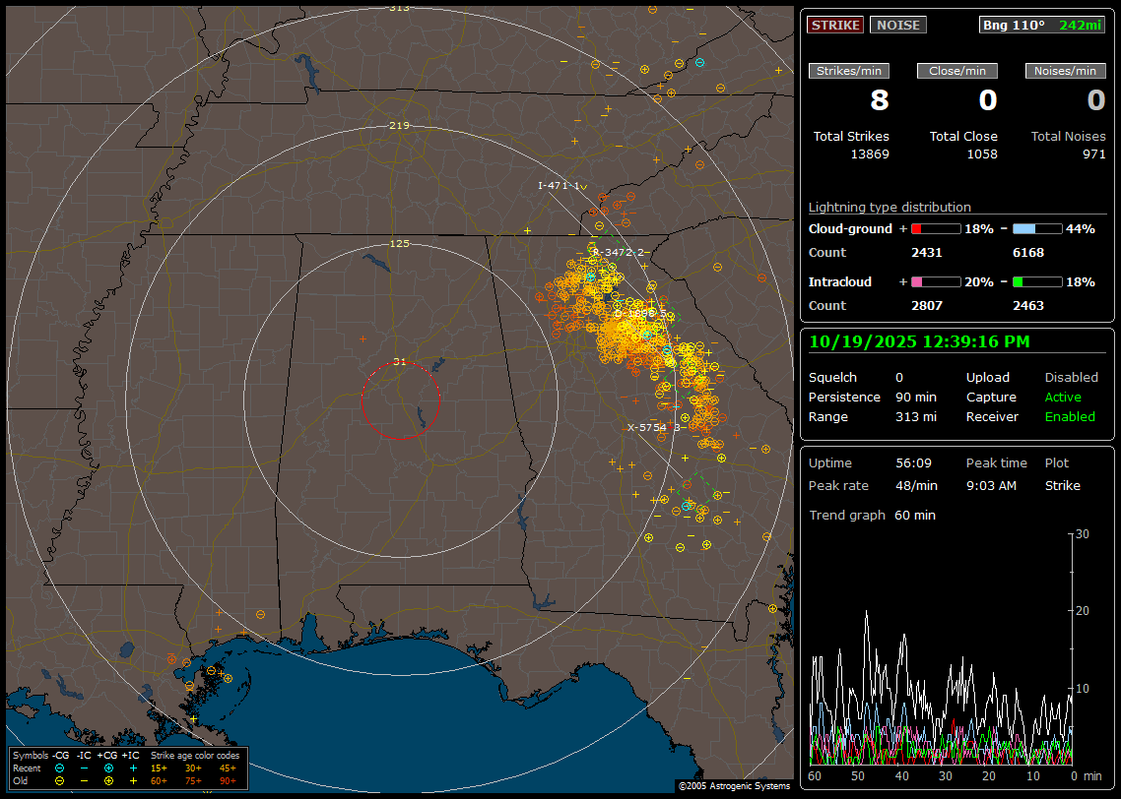Screen dimensions: 1121x799
Task: Click the storm cell label X-5754-3
Action: coord(654,427)
